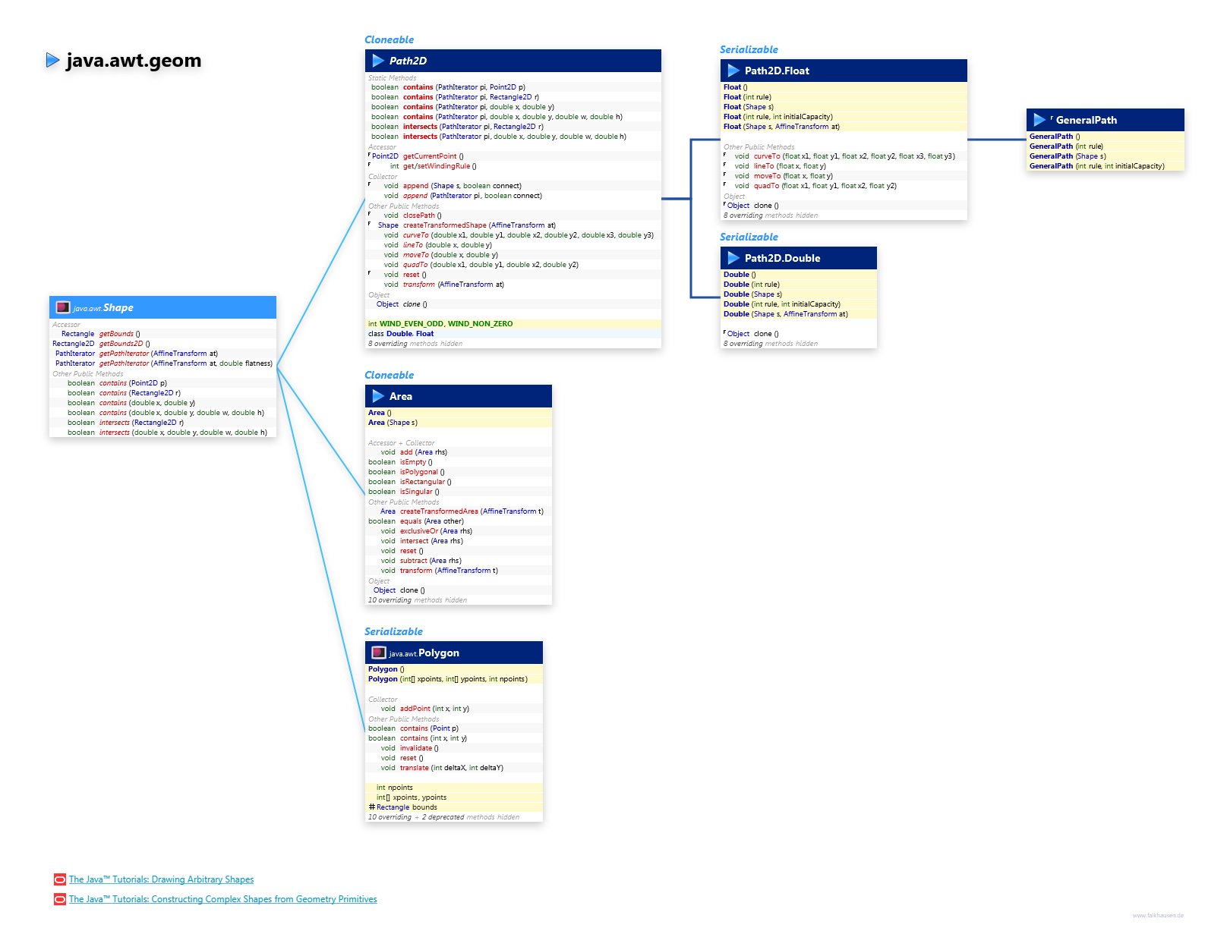Click the Shape interface icon
The height and width of the screenshot is (950, 1227).
[63, 307]
